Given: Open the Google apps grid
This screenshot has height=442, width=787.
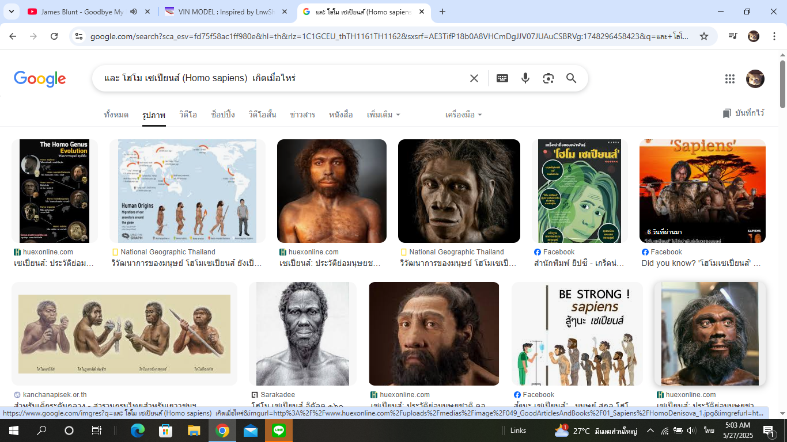Looking at the screenshot, I should (729, 79).
